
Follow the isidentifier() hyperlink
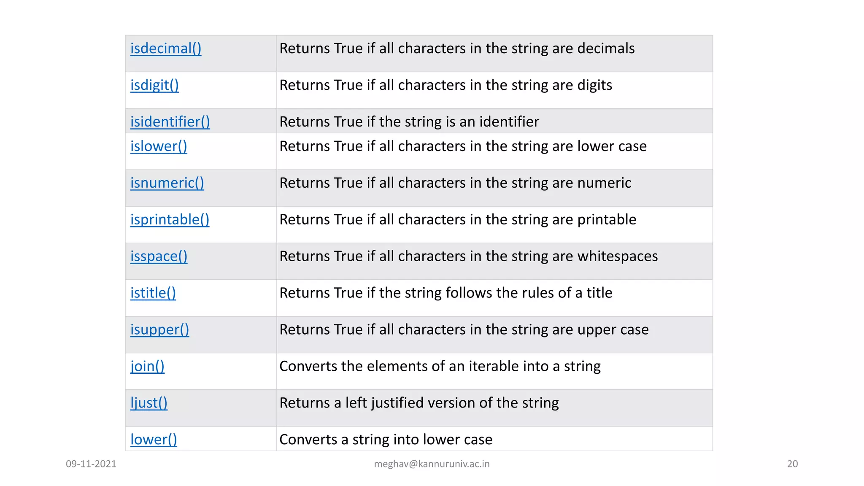pyautogui.click(x=170, y=122)
